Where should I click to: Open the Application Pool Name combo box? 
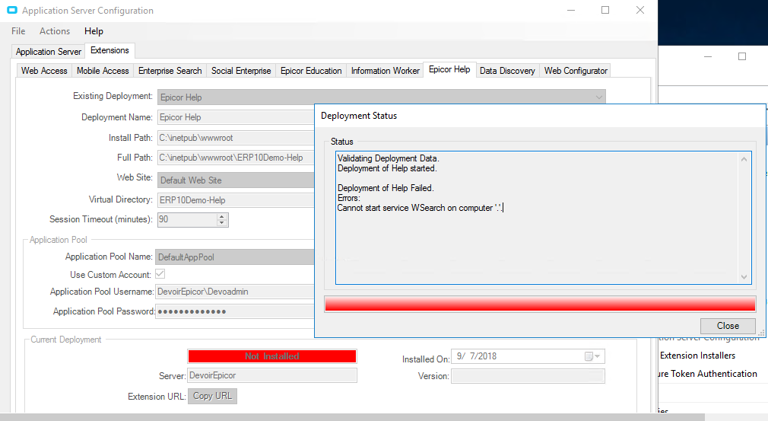point(235,257)
